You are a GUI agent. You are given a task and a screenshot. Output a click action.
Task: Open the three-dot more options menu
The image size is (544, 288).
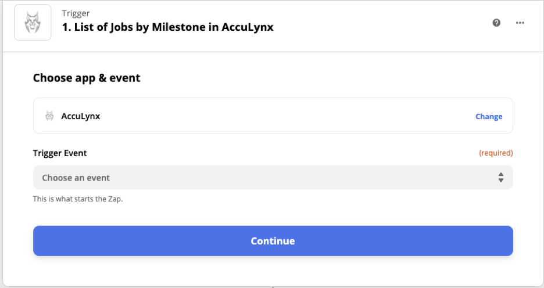coord(520,23)
